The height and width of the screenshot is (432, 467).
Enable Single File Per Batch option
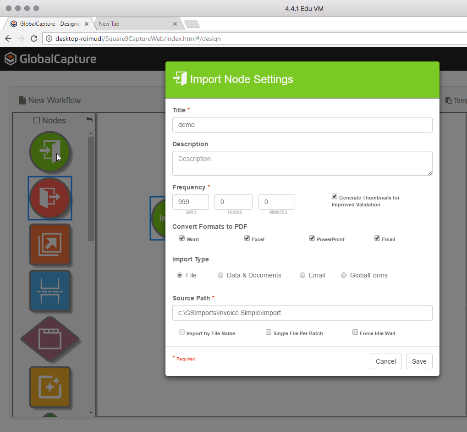[269, 332]
